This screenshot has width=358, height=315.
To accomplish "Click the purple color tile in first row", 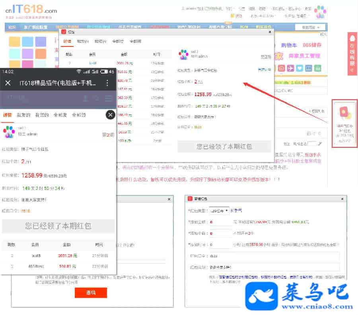I will pyautogui.click(x=41, y=42).
